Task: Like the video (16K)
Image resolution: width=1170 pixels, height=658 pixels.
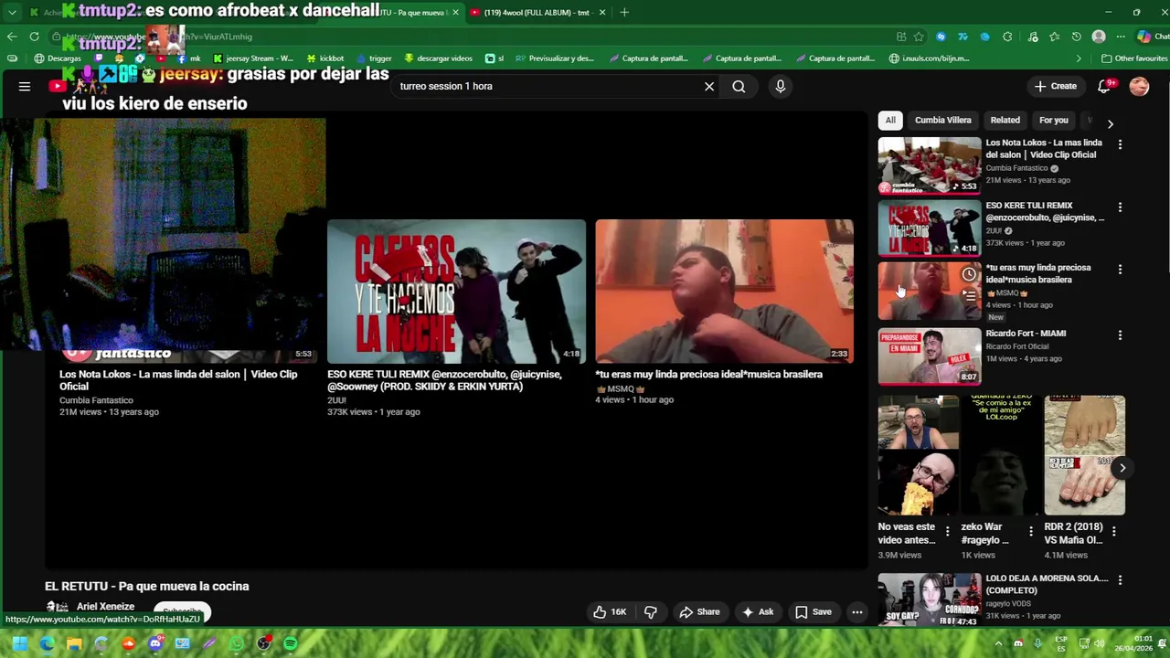Action: (x=610, y=612)
